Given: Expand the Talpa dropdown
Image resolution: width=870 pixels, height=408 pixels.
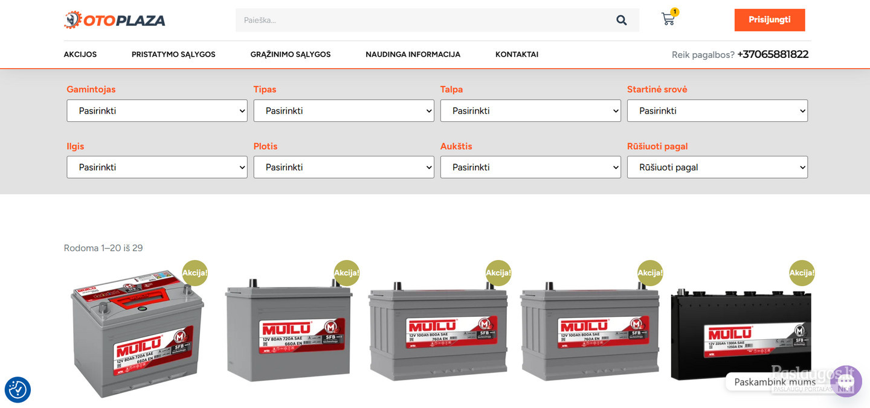Looking at the screenshot, I should coord(530,111).
